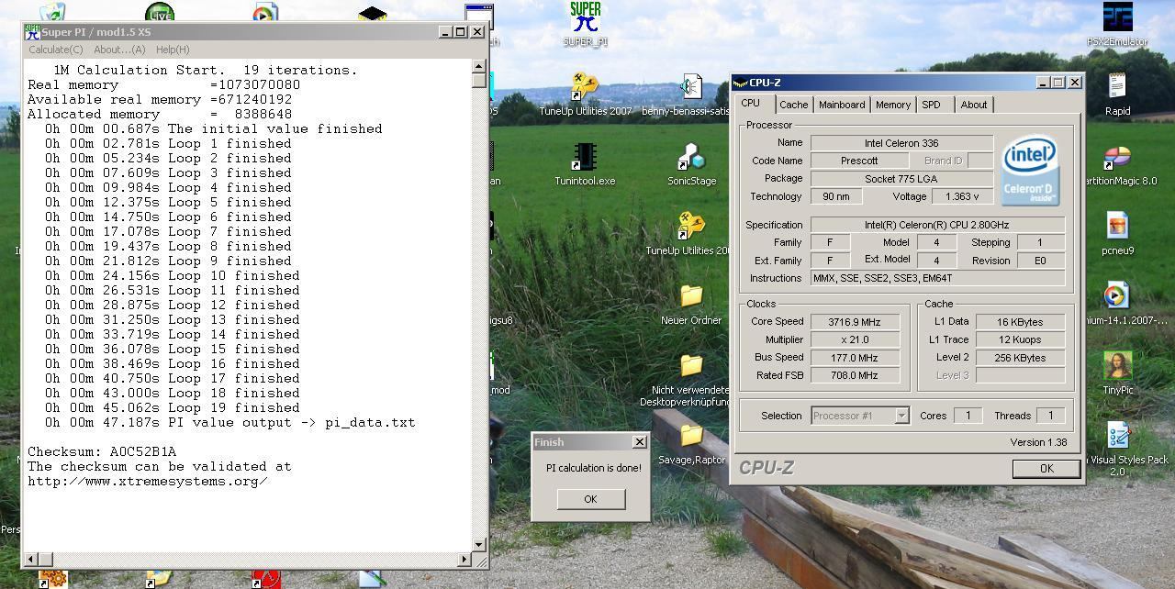Viewport: 1175px width, 589px height.
Task: Click the Loop 19 finished line
Action: [173, 407]
